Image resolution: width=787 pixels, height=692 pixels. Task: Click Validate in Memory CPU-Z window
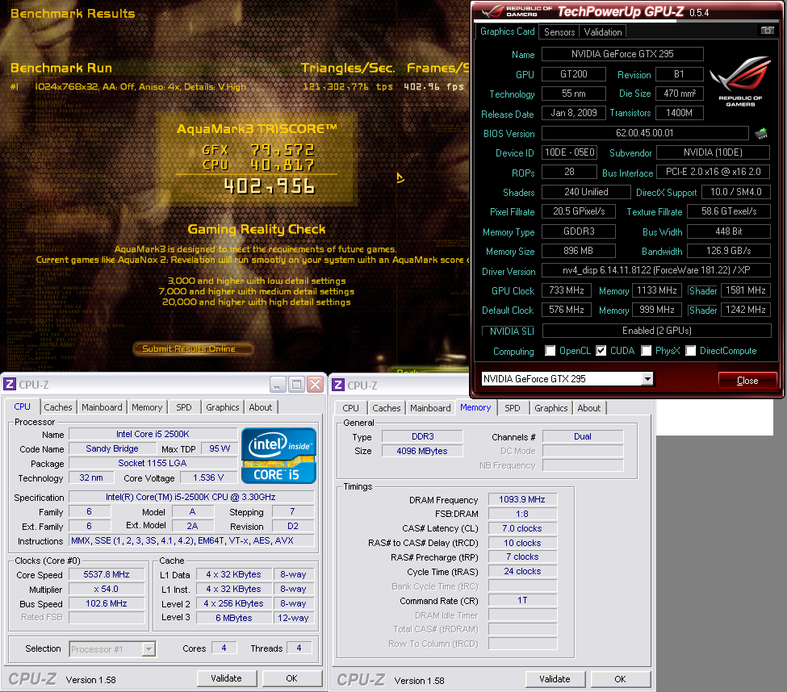[555, 679]
